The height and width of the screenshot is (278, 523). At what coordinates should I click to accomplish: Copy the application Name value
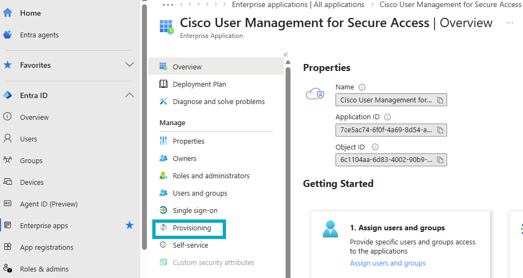[x=440, y=100]
